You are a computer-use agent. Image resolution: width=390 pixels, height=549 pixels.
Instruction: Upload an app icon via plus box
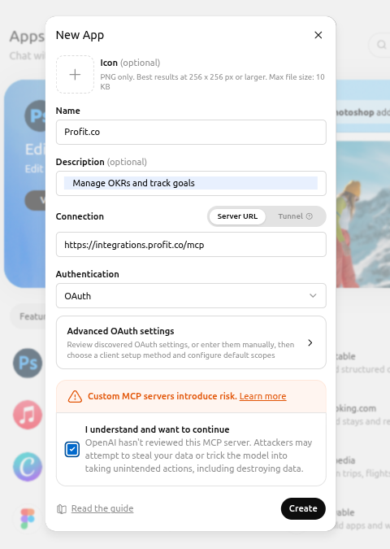[x=75, y=75]
